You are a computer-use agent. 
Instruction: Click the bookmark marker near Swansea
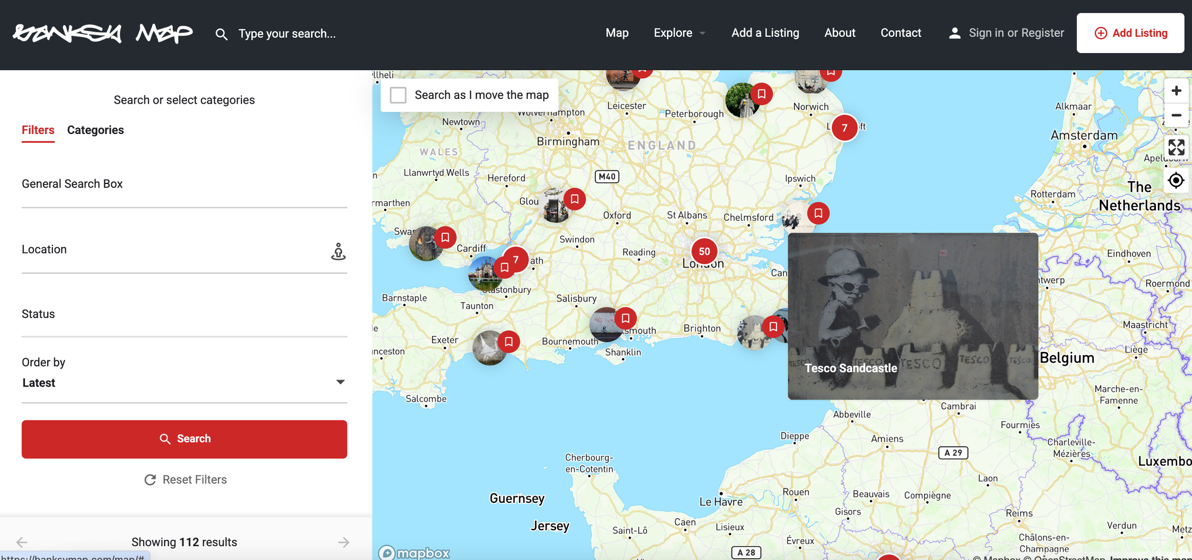click(x=445, y=237)
